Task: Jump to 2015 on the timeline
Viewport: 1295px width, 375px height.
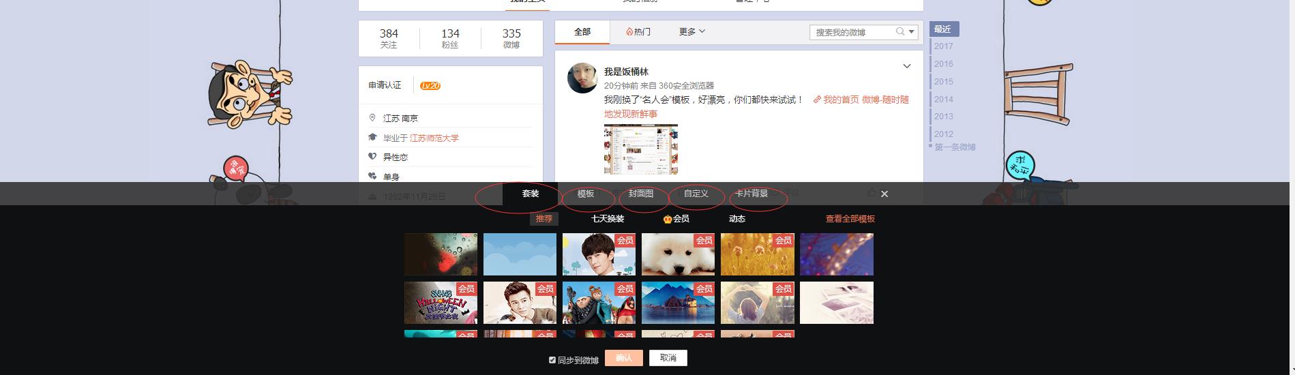Action: (944, 82)
